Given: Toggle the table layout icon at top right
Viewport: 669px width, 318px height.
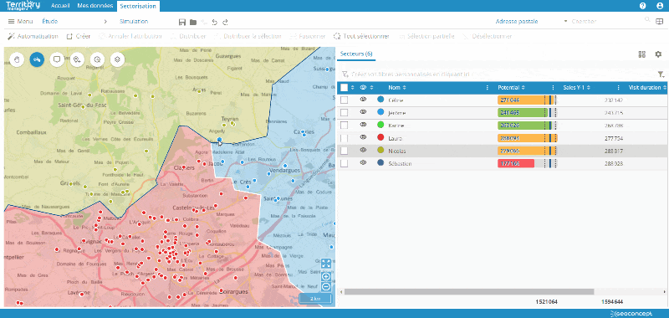Looking at the screenshot, I should (660, 22).
